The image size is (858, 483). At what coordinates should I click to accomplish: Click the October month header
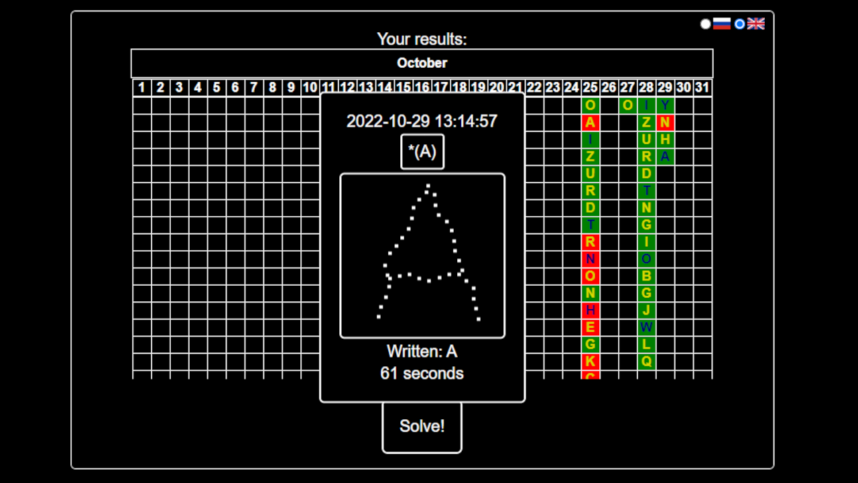pyautogui.click(x=422, y=63)
